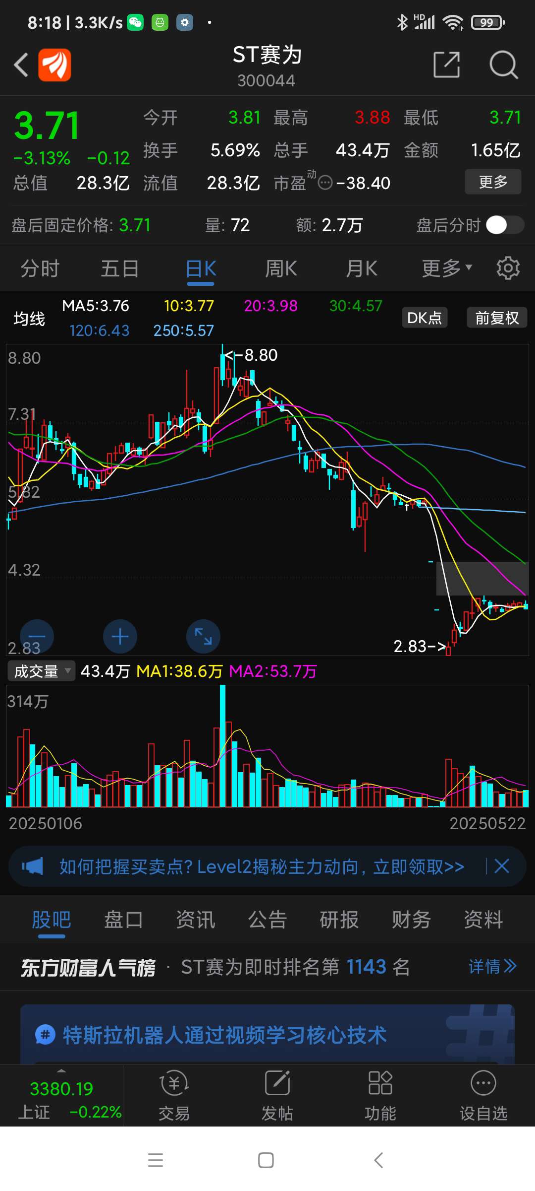Tap the P/E info circle icon
The width and height of the screenshot is (535, 1191).
click(x=325, y=183)
